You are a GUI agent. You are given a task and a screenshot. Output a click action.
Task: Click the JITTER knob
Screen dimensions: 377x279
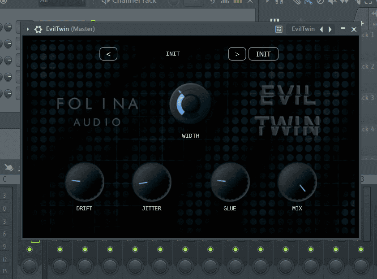pos(151,182)
